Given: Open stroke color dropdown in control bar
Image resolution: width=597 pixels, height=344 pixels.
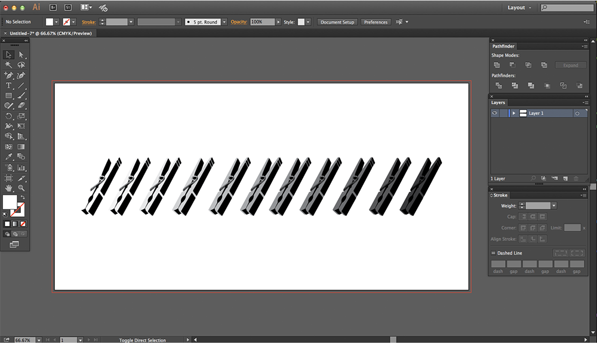Looking at the screenshot, I should [x=73, y=22].
